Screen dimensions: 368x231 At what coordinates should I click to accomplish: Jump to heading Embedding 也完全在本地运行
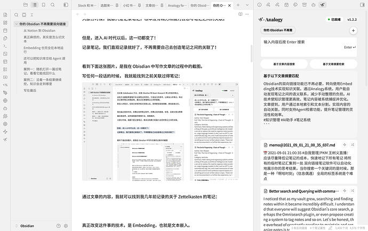[43, 50]
